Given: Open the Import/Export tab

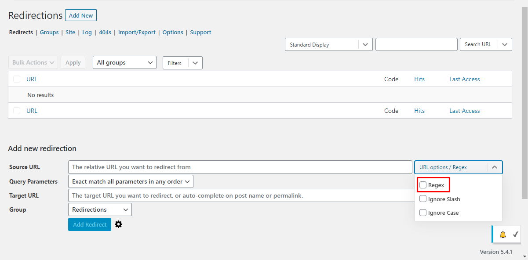Looking at the screenshot, I should coord(137,32).
